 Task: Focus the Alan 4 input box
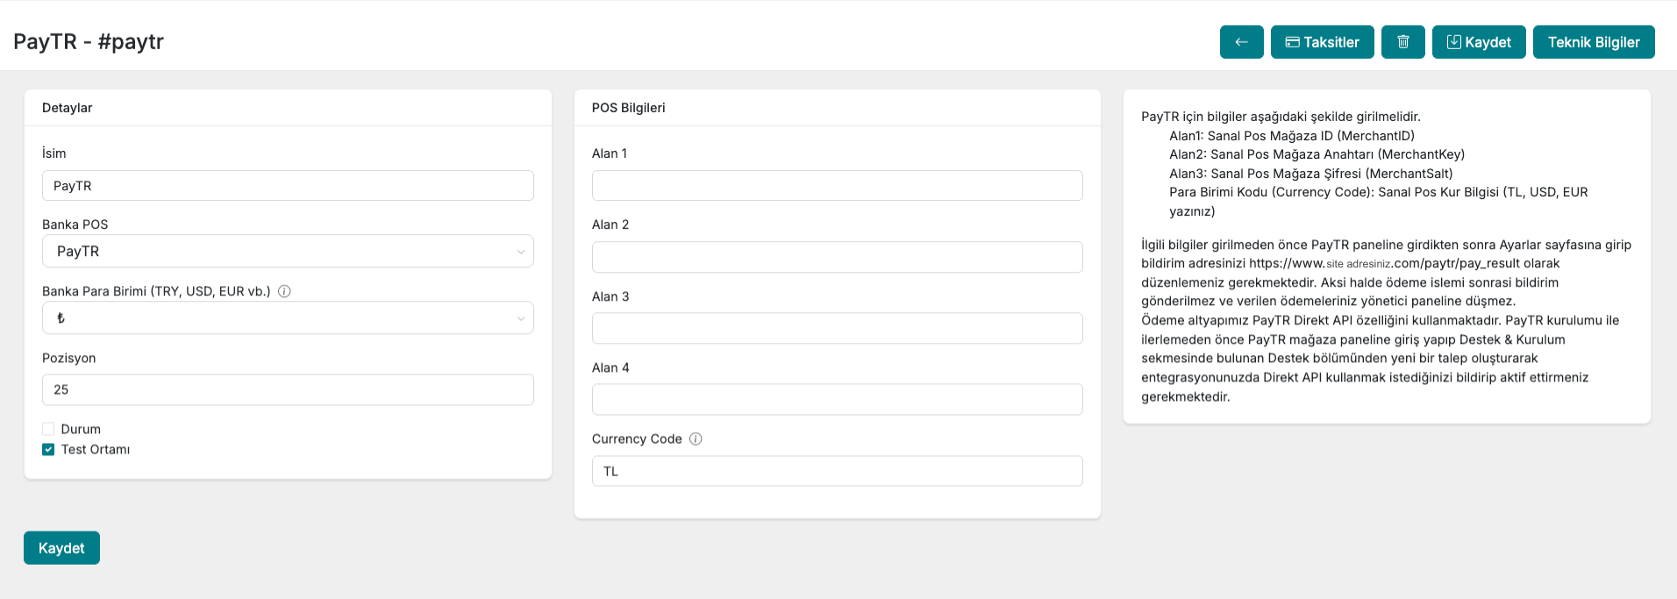pyautogui.click(x=837, y=399)
